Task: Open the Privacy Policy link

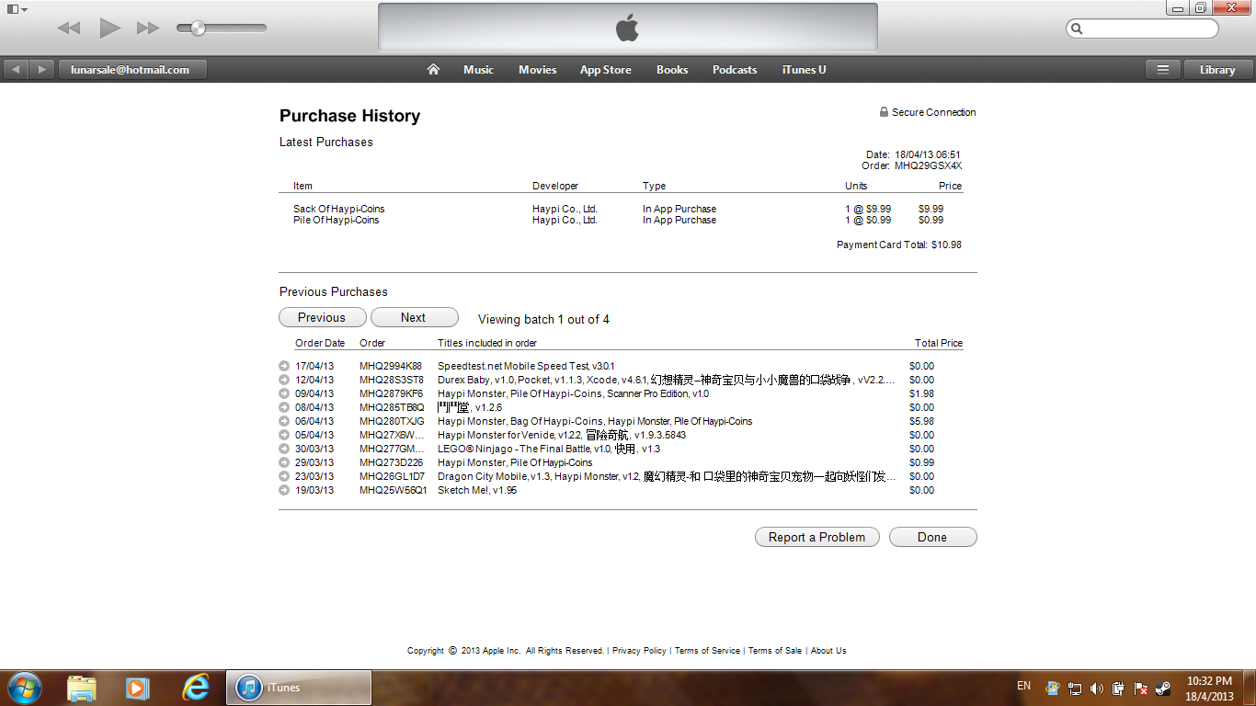Action: pyautogui.click(x=639, y=651)
